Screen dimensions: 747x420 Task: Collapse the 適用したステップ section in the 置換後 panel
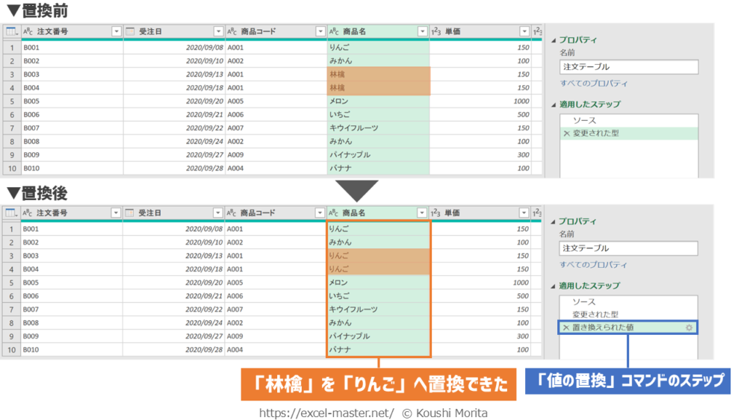click(554, 286)
